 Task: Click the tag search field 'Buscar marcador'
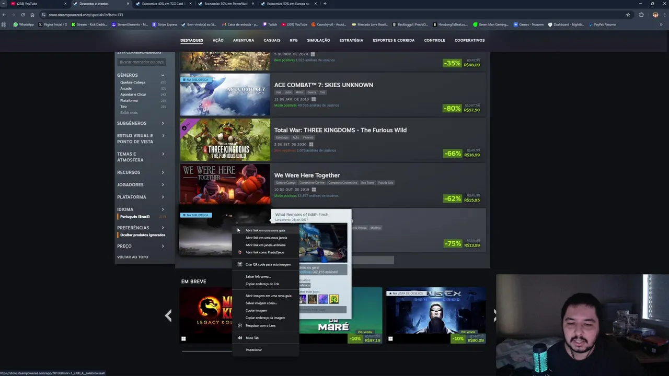pyautogui.click(x=142, y=62)
